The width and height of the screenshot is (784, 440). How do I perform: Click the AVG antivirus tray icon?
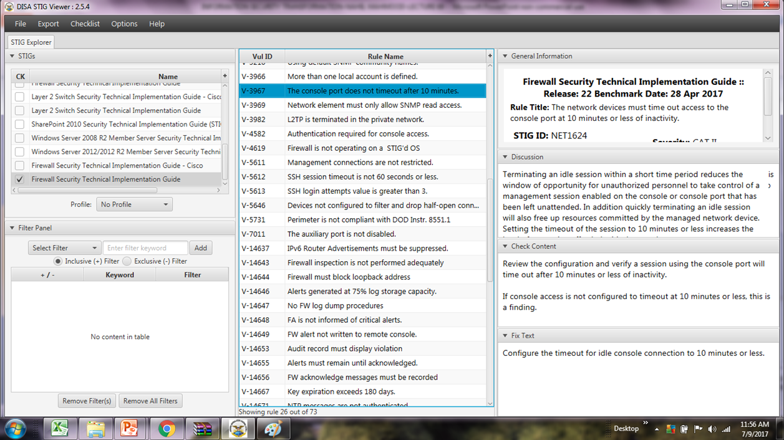pyautogui.click(x=670, y=429)
